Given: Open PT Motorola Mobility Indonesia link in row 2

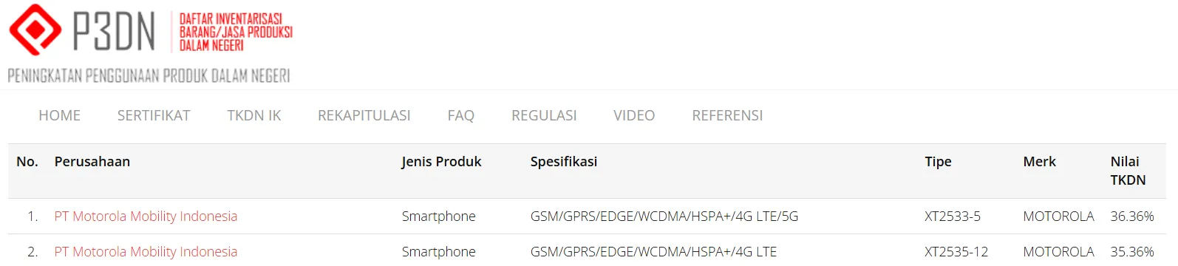Looking at the screenshot, I should (146, 252).
